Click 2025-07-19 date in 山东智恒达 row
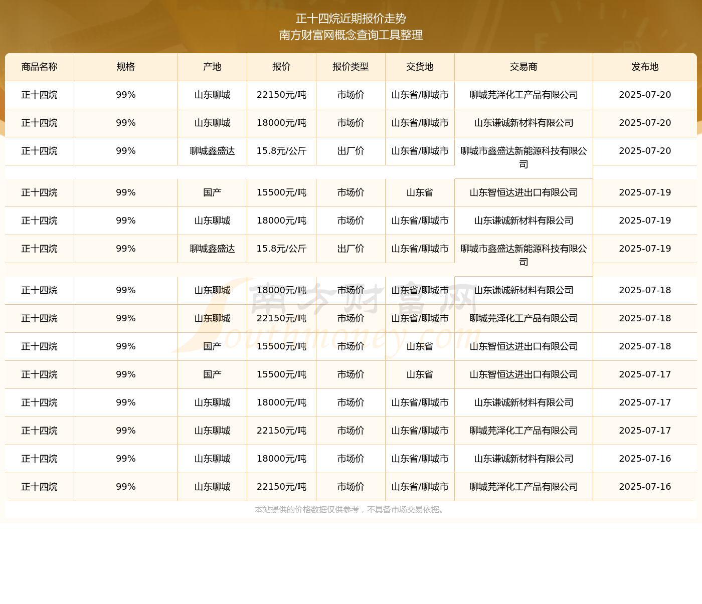This screenshot has height=604, width=702. [x=645, y=192]
